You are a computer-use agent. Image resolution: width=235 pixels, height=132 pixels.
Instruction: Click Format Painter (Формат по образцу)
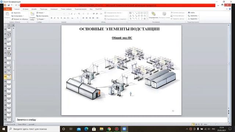(19, 19)
